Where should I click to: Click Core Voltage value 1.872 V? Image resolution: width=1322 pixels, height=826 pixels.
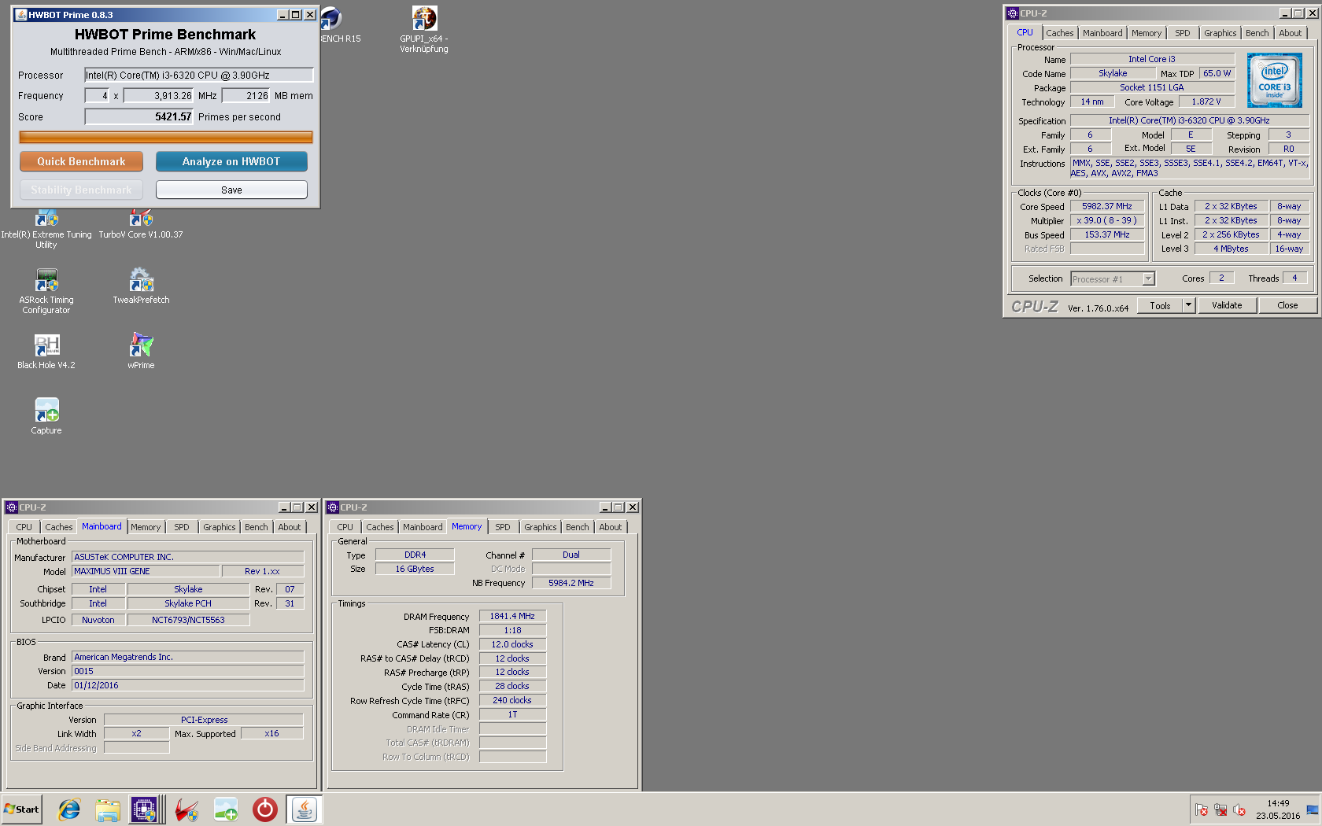(1206, 101)
